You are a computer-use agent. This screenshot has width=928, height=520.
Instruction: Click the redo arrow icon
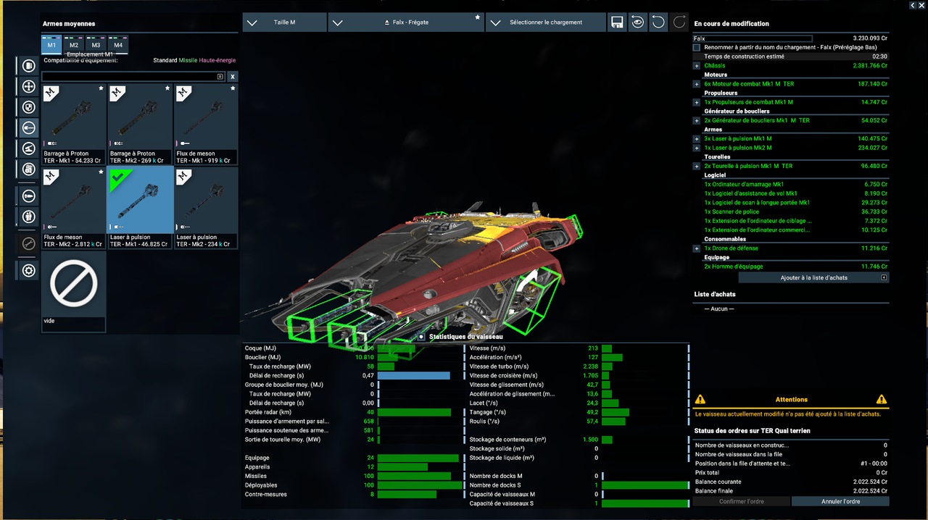(x=679, y=22)
